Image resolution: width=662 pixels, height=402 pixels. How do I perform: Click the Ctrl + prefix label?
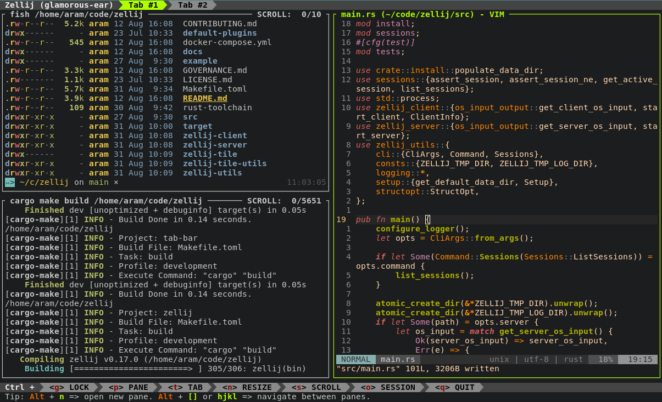19,387
